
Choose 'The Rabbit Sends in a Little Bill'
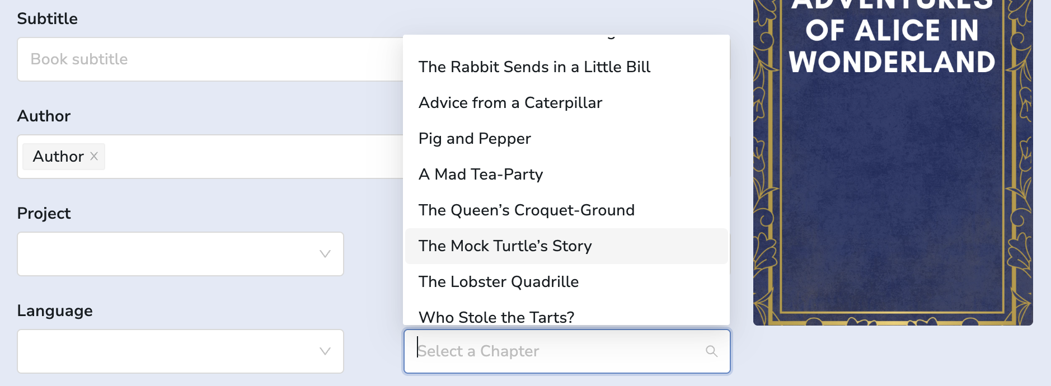(534, 67)
